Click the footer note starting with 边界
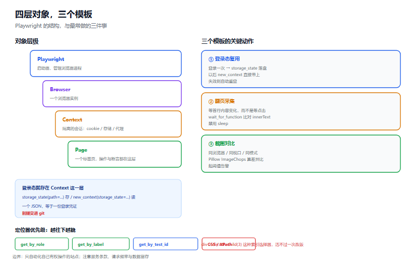 [81, 257]
